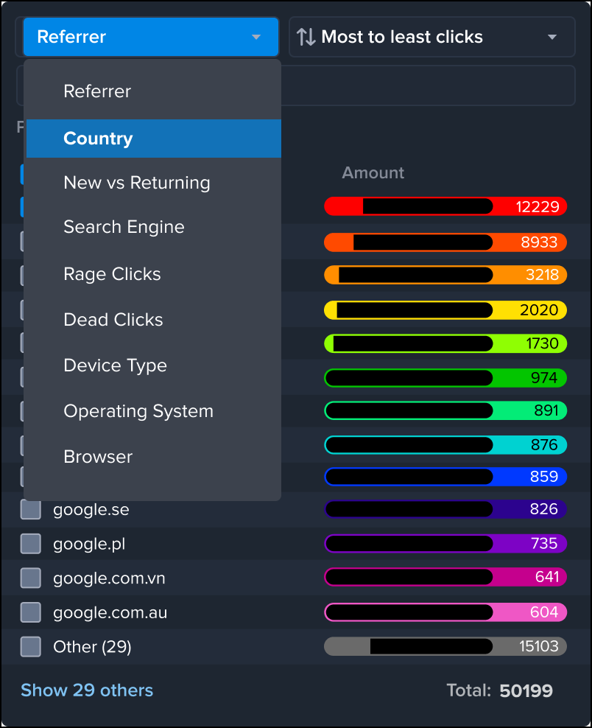The height and width of the screenshot is (728, 592).
Task: Check the google.se checkbox
Action: pos(31,509)
